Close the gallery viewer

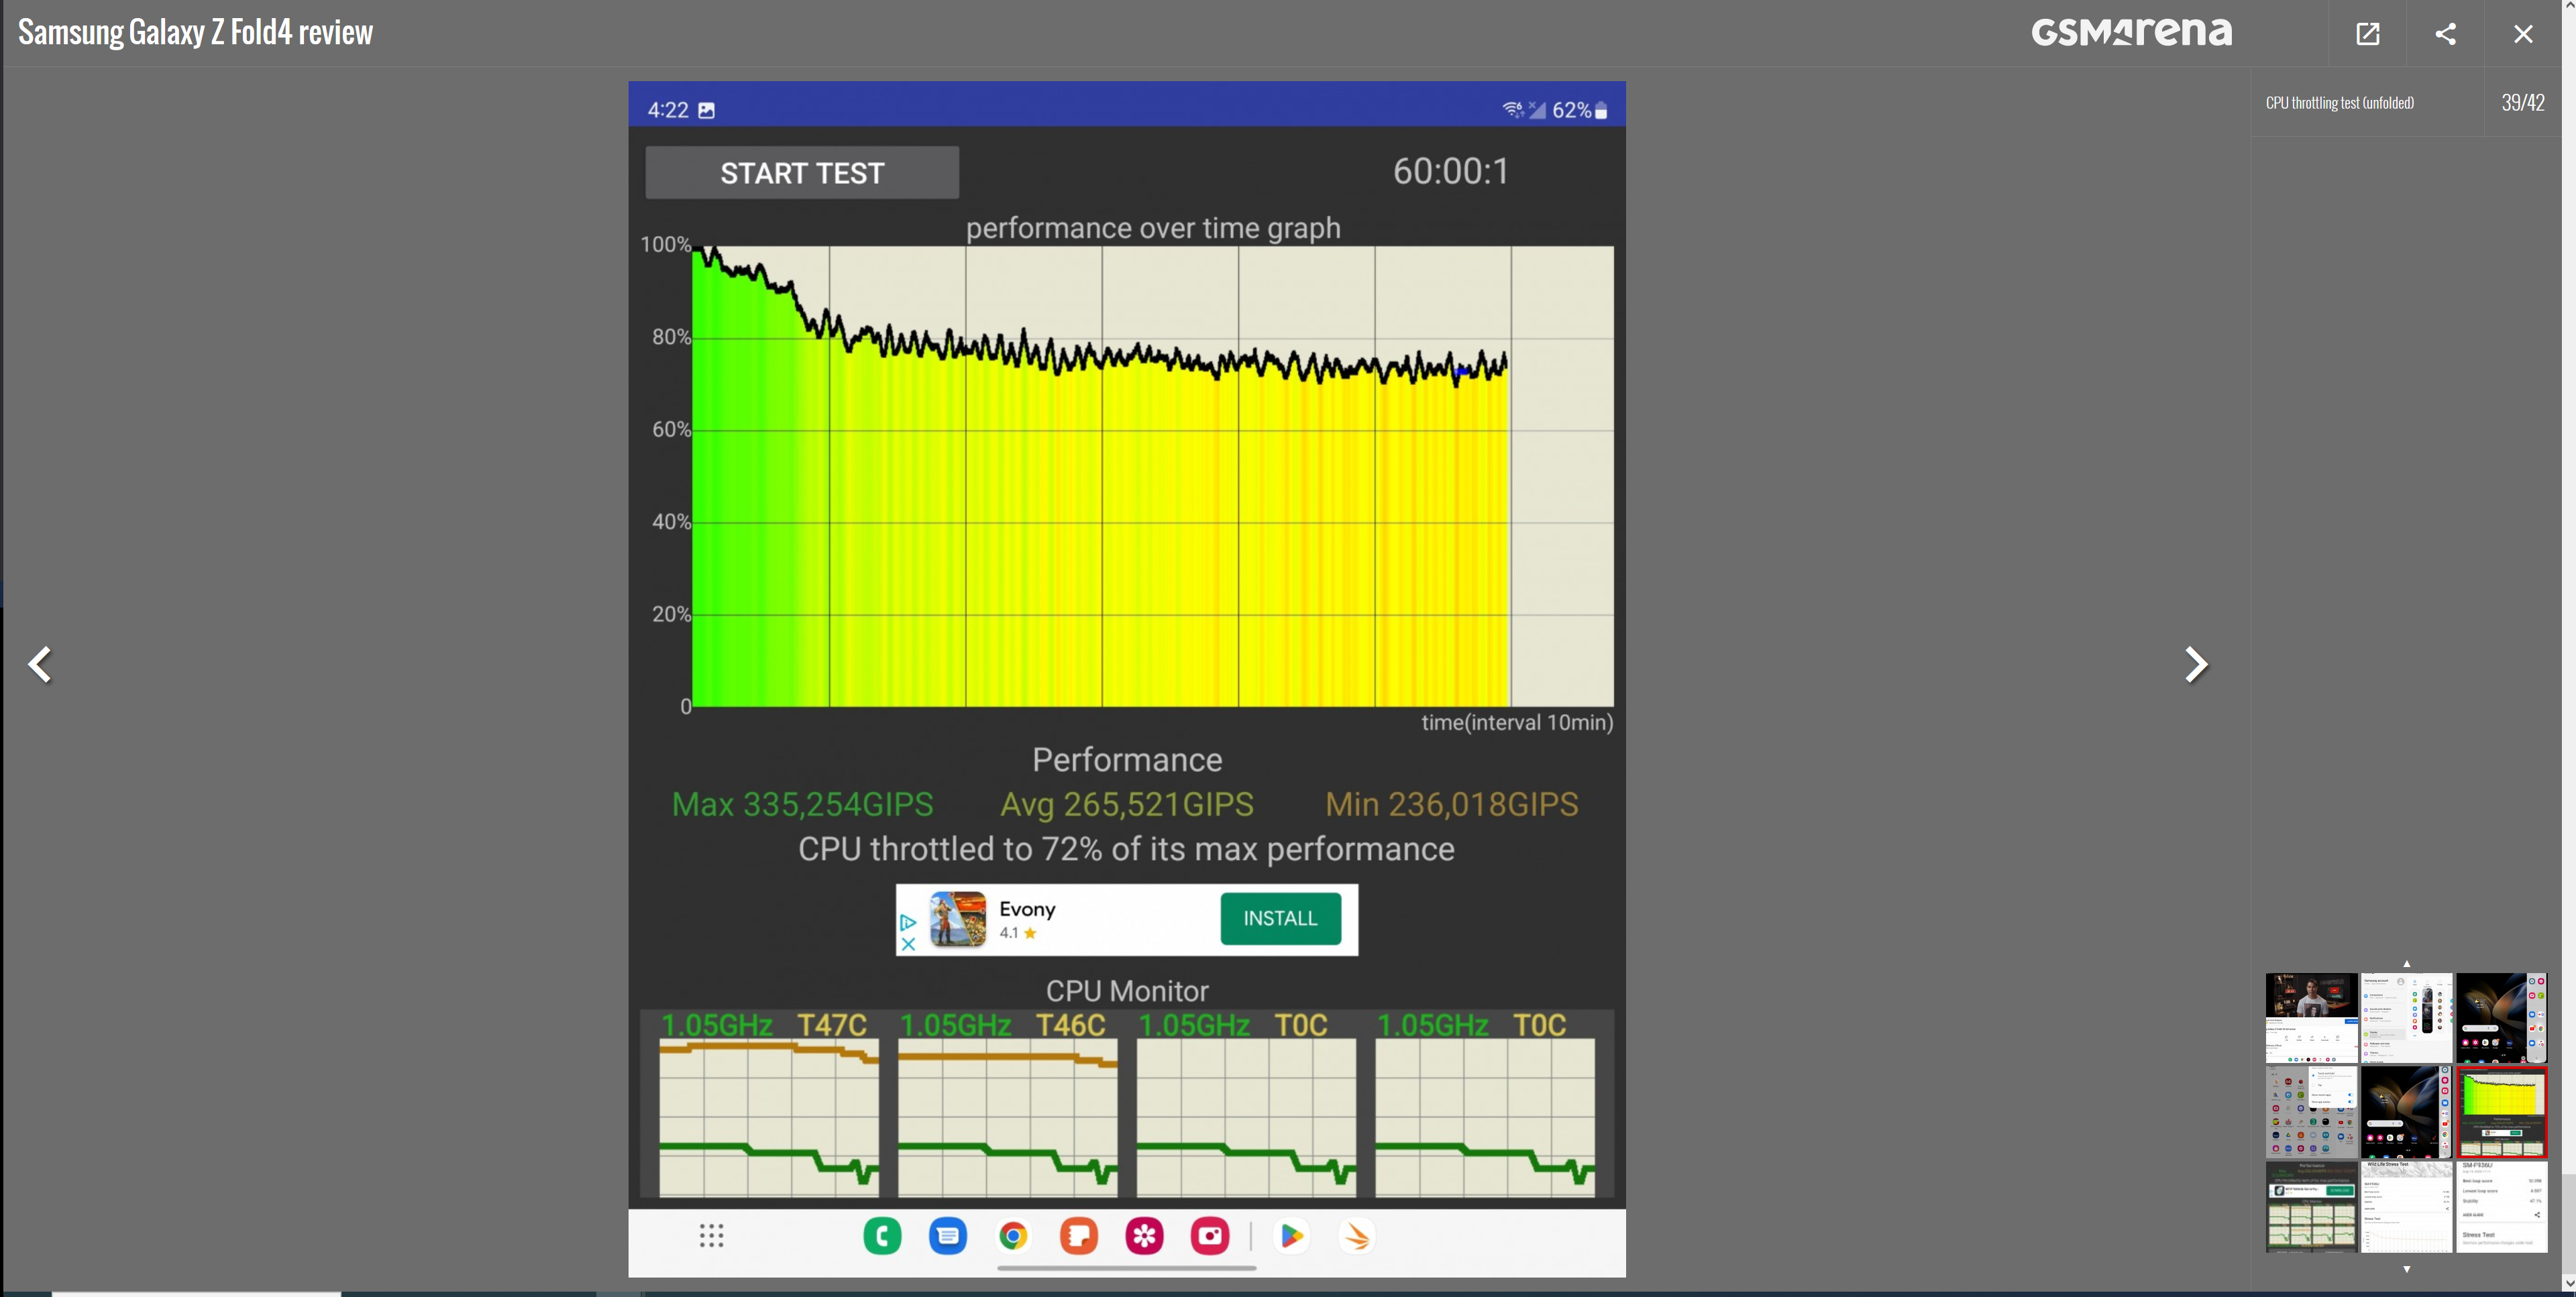coord(2523,34)
